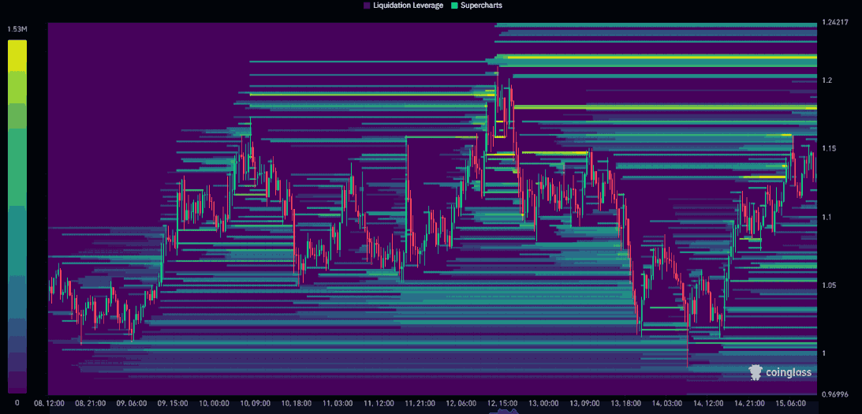Select the '12, 15:00' time axis label

pyautogui.click(x=502, y=403)
